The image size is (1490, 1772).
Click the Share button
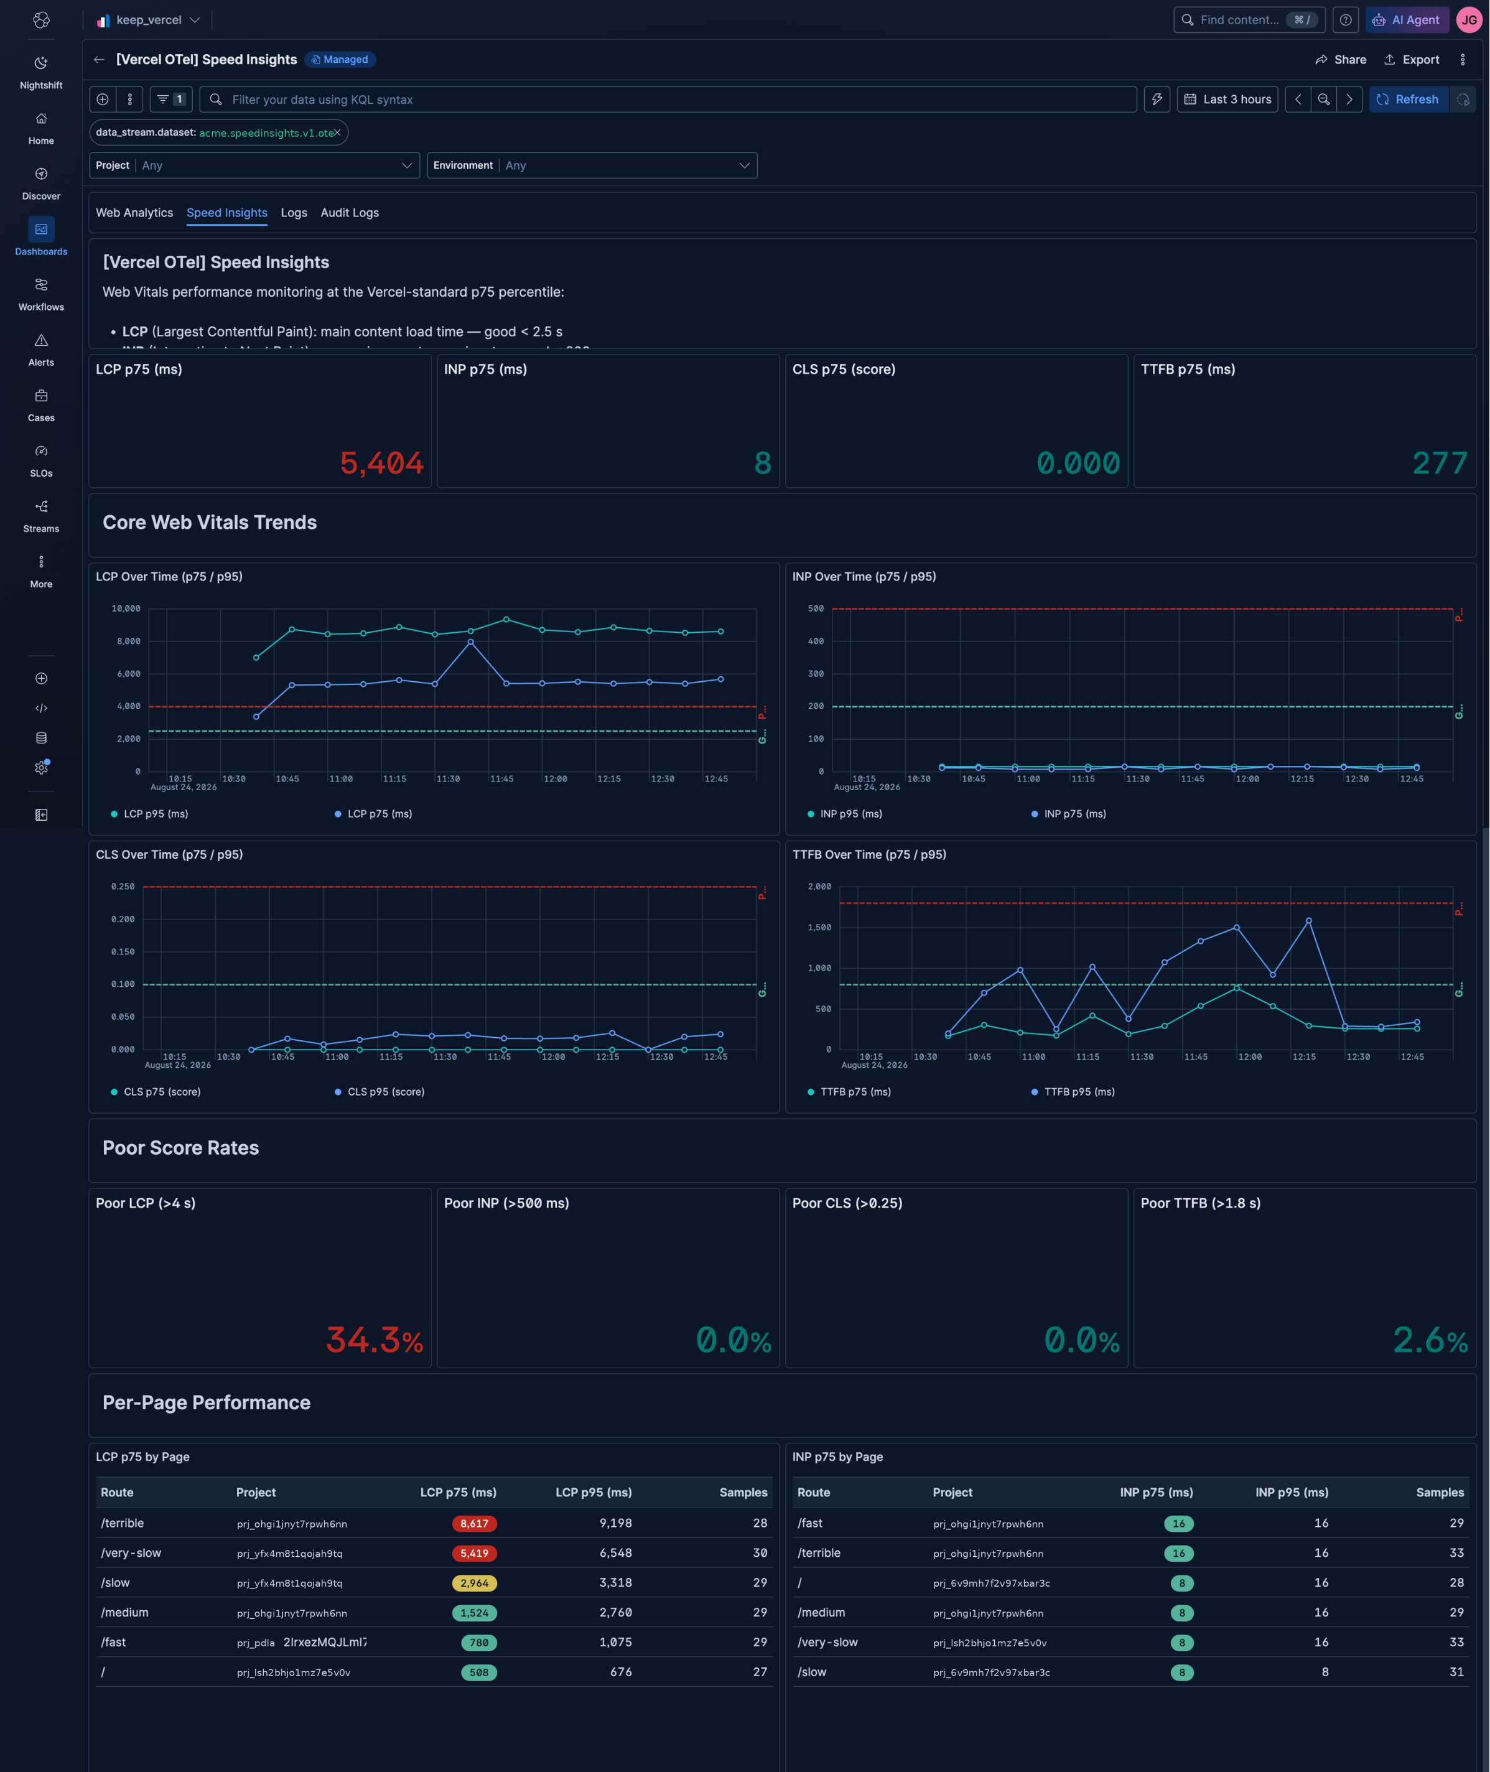pos(1341,59)
